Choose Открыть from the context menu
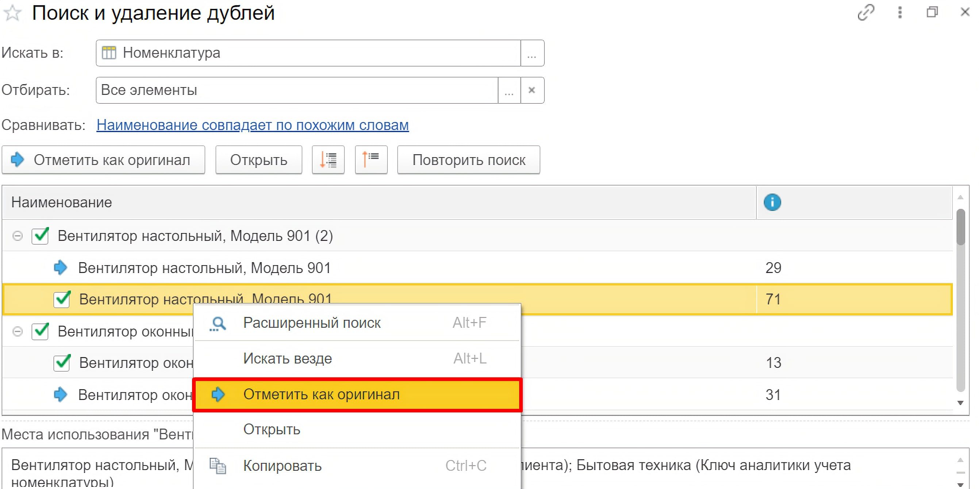Viewport: 979px width, 489px height. 357,430
